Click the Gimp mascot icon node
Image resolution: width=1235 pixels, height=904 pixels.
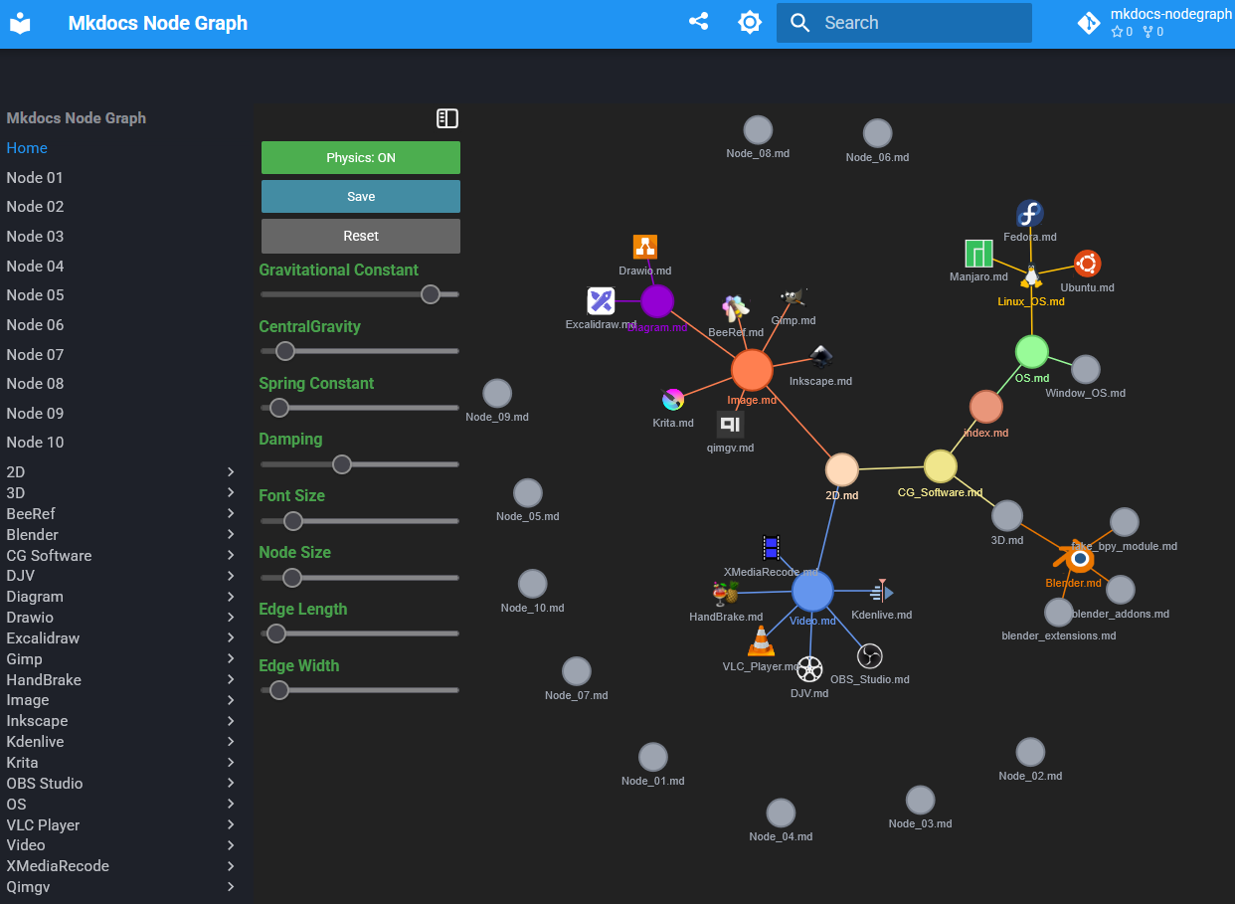click(793, 296)
